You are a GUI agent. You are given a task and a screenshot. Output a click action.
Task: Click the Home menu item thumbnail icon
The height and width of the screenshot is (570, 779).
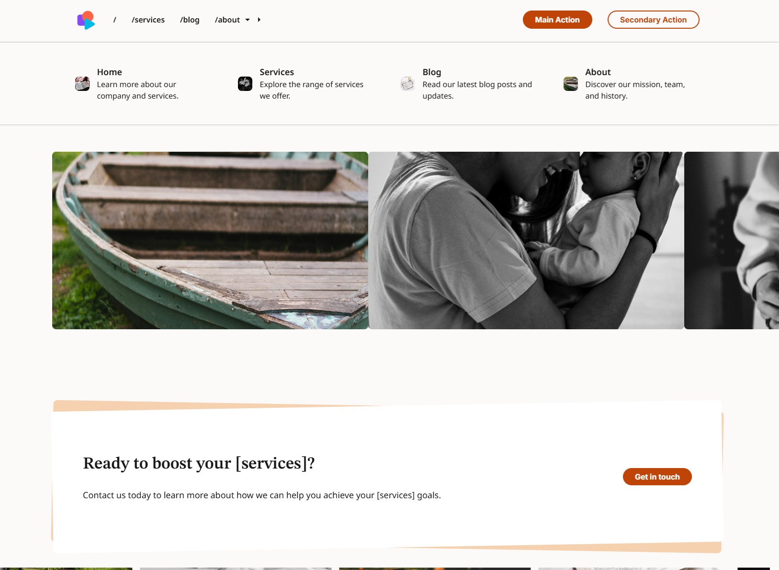82,84
